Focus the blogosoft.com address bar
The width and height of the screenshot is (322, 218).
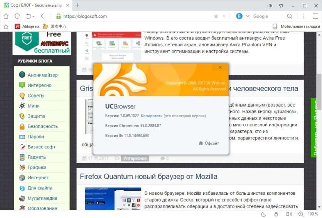tap(85, 16)
